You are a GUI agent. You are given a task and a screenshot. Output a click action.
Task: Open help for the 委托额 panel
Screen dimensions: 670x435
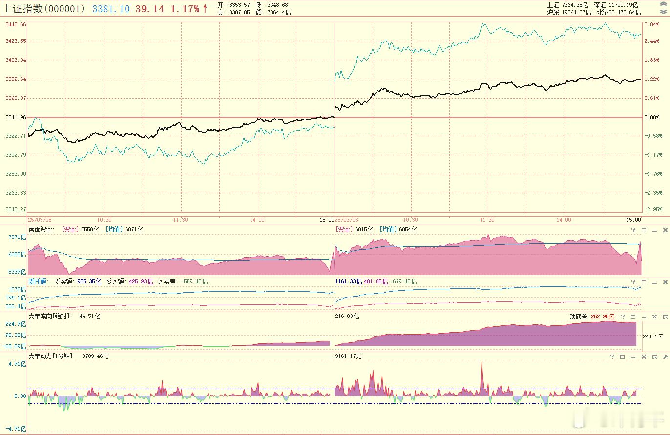coord(633,282)
